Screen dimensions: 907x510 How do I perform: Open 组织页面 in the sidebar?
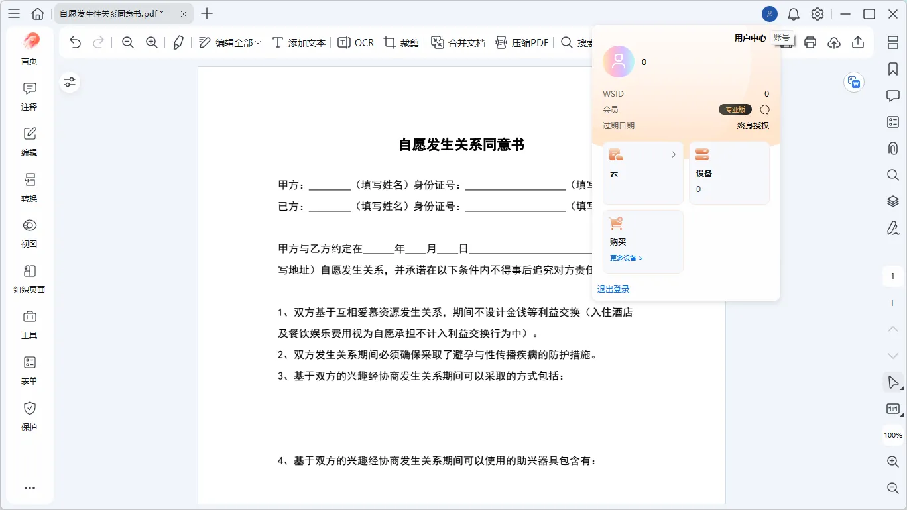pyautogui.click(x=29, y=279)
